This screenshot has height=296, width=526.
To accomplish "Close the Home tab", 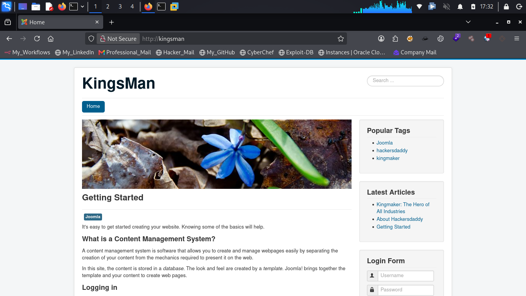I will click(97, 22).
